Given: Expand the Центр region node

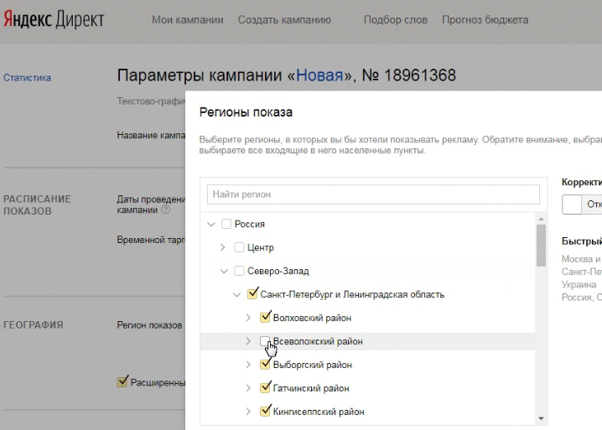Looking at the screenshot, I should tap(223, 247).
